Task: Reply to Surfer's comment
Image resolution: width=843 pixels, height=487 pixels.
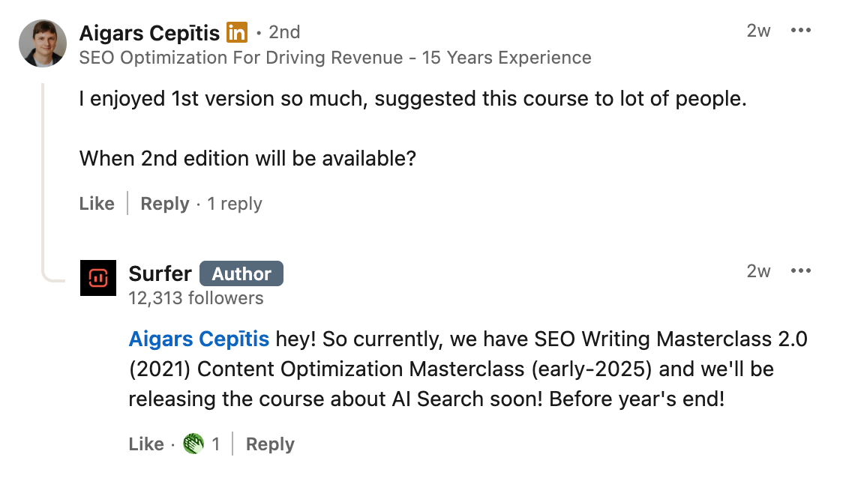Action: click(270, 444)
